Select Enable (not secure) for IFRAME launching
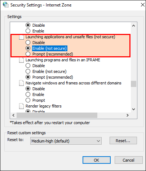 click(28, 71)
